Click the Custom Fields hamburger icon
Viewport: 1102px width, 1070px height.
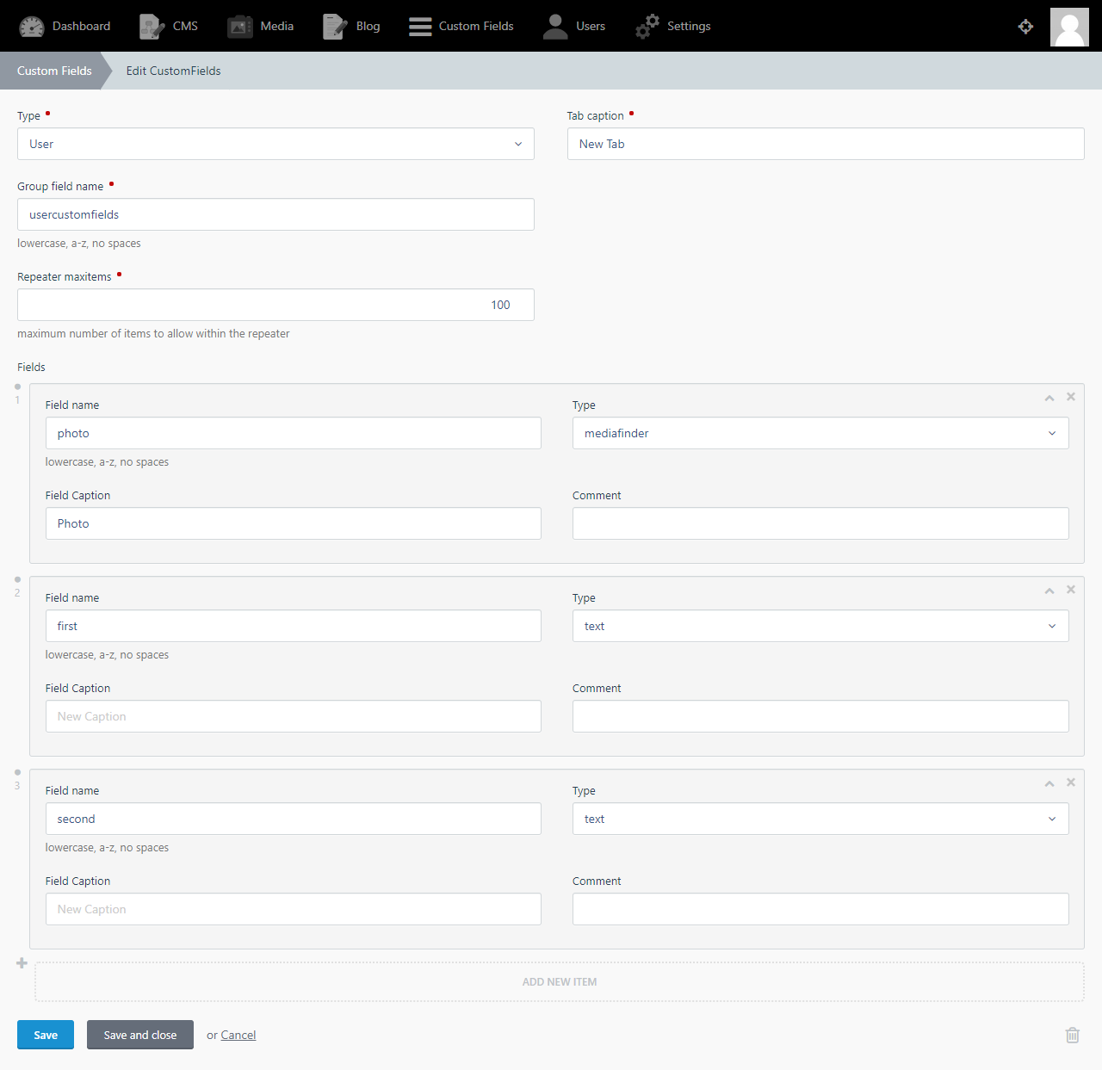pos(420,27)
